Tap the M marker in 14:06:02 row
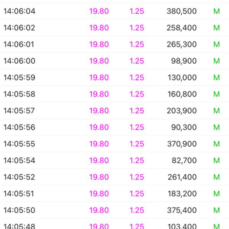The height and width of the screenshot is (229, 229). pos(216,28)
